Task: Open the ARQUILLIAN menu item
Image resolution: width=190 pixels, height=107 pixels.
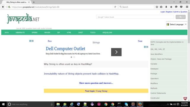Action: click(x=107, y=32)
